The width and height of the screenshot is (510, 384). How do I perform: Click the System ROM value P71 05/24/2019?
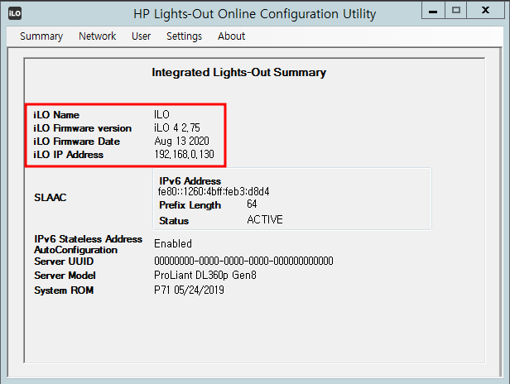[x=189, y=290]
